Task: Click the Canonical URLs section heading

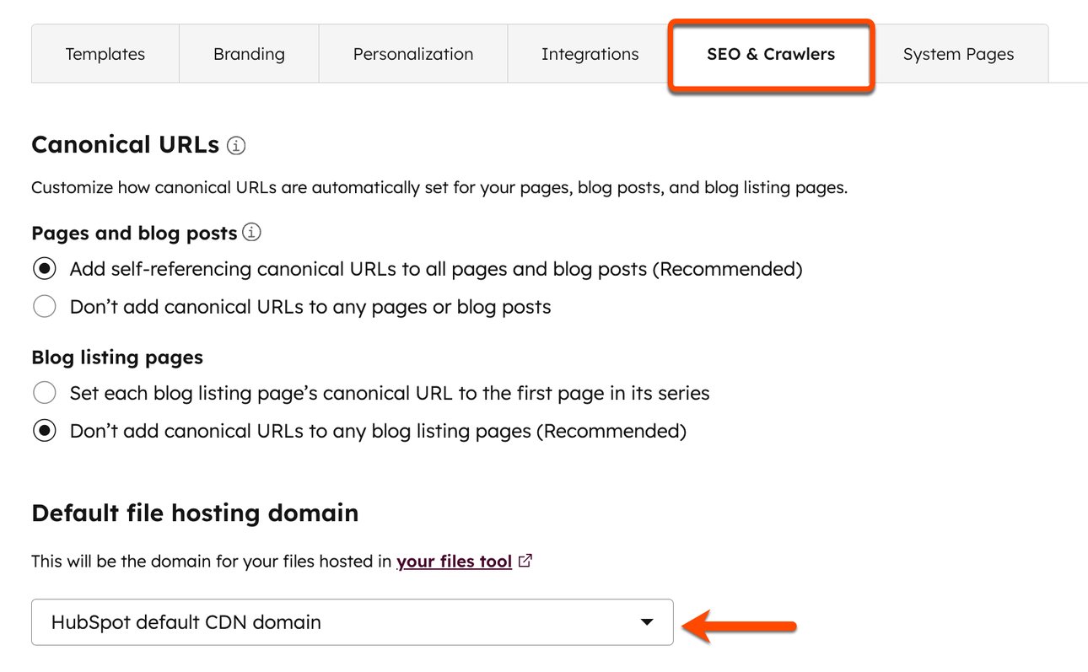Action: pyautogui.click(x=125, y=145)
